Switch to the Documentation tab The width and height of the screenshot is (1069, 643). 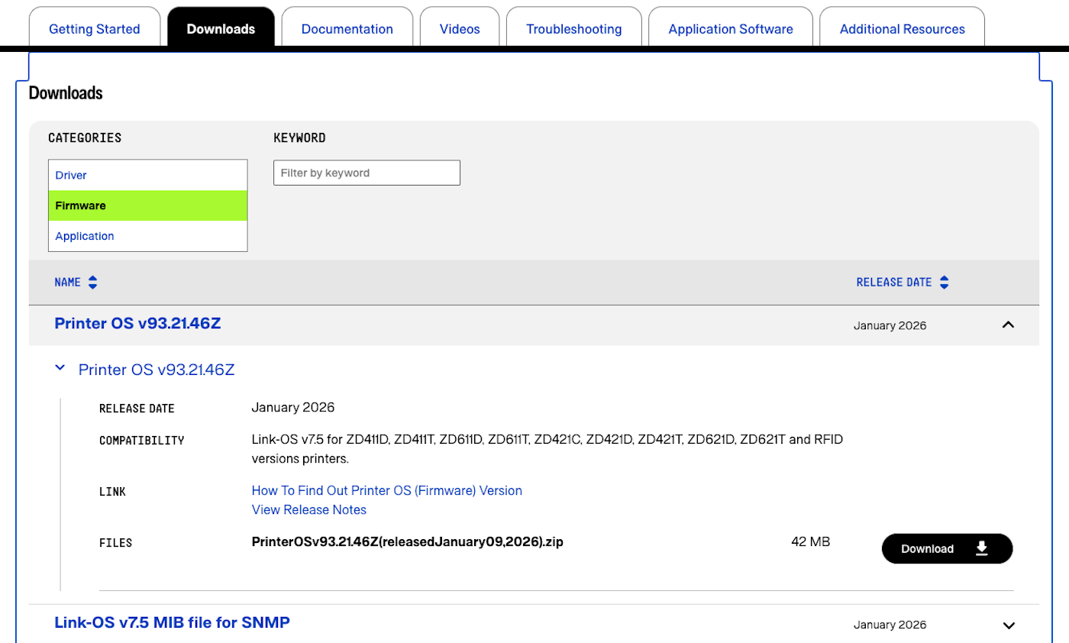(347, 29)
